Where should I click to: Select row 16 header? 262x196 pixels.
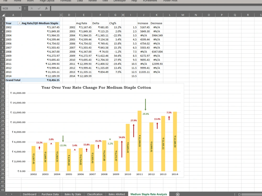click(x=3, y=80)
